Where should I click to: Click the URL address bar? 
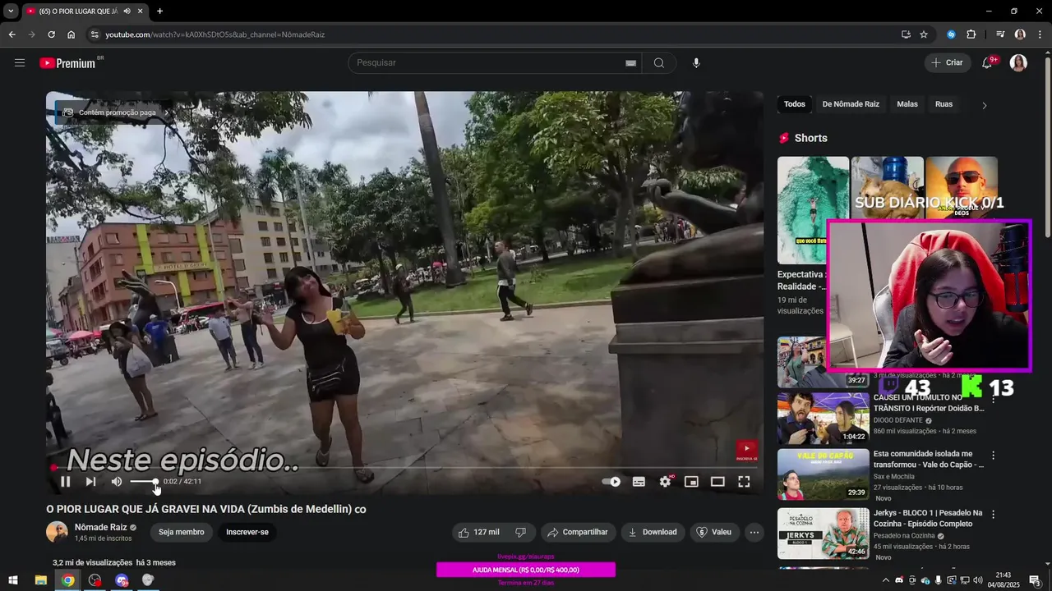click(493, 34)
